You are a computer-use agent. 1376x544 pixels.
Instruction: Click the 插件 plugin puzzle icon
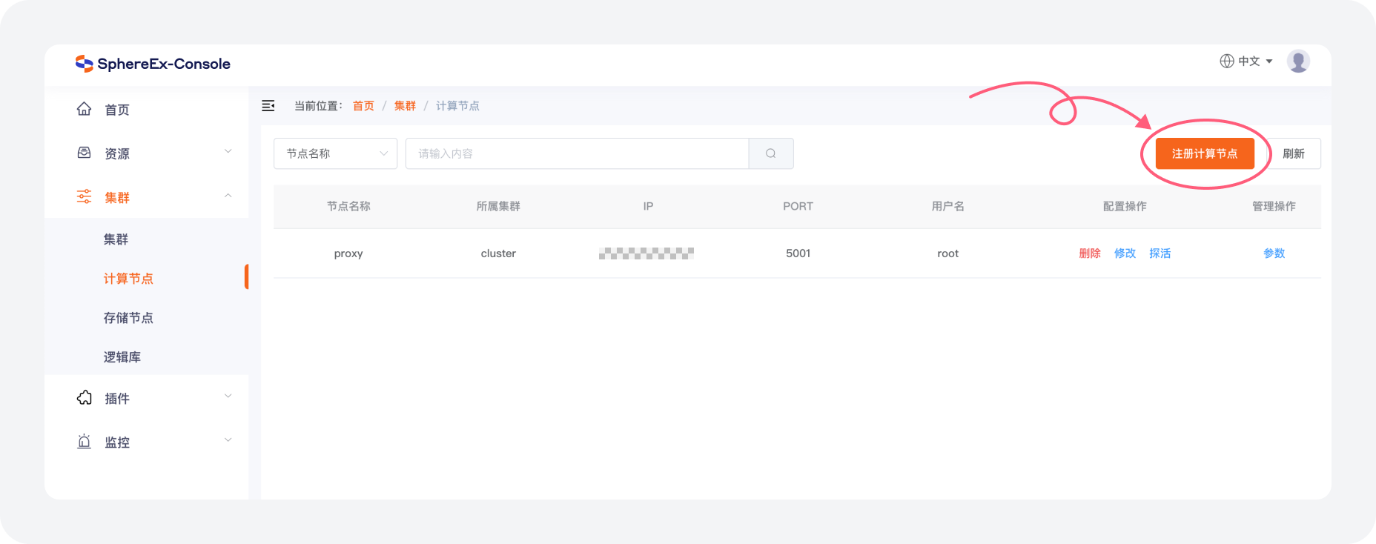85,398
